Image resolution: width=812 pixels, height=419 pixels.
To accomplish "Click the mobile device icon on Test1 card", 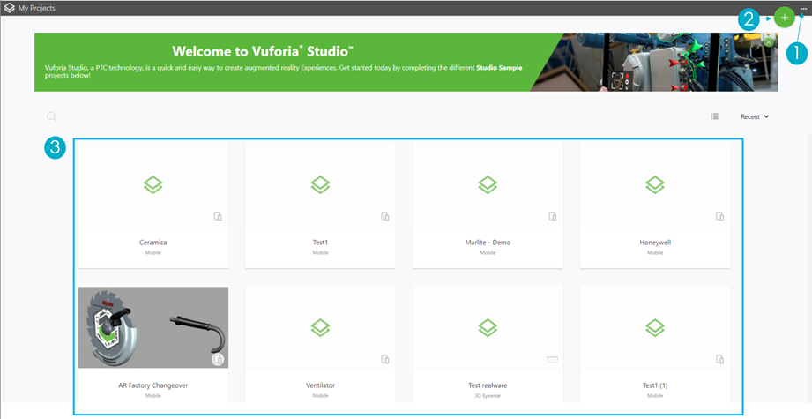I will coord(385,216).
